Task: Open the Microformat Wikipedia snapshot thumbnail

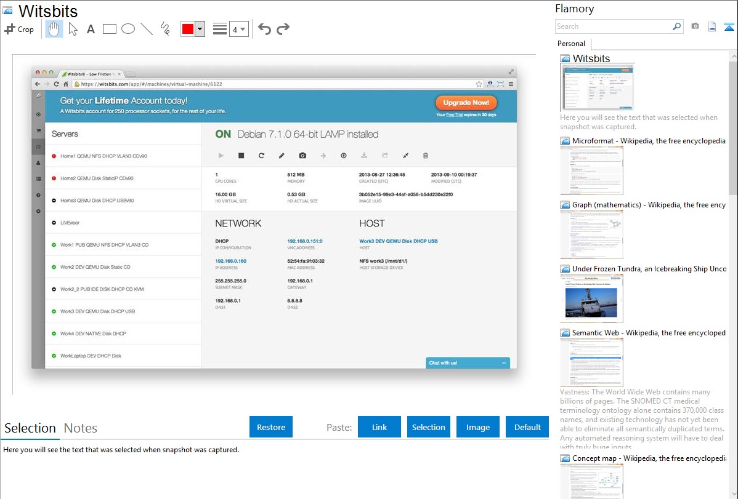Action: (591, 170)
